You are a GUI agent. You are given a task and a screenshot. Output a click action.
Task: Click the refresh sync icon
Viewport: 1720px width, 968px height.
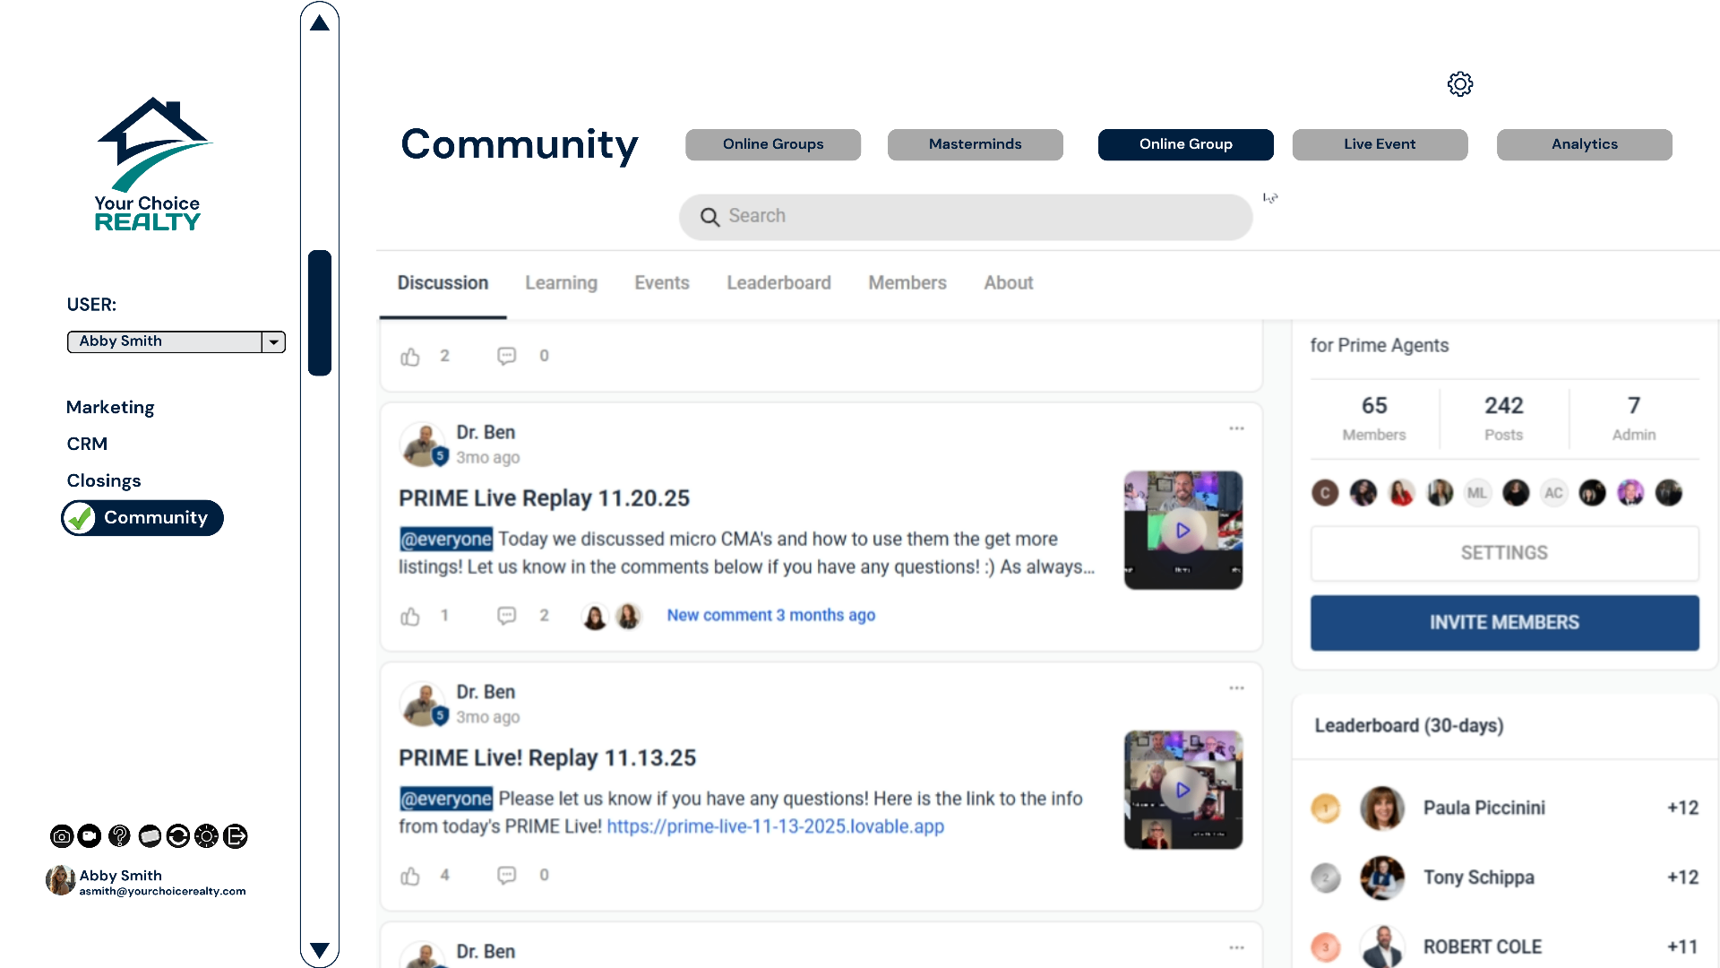point(178,836)
